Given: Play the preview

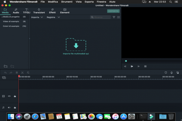Looking at the screenshot, I should click(x=132, y=66).
